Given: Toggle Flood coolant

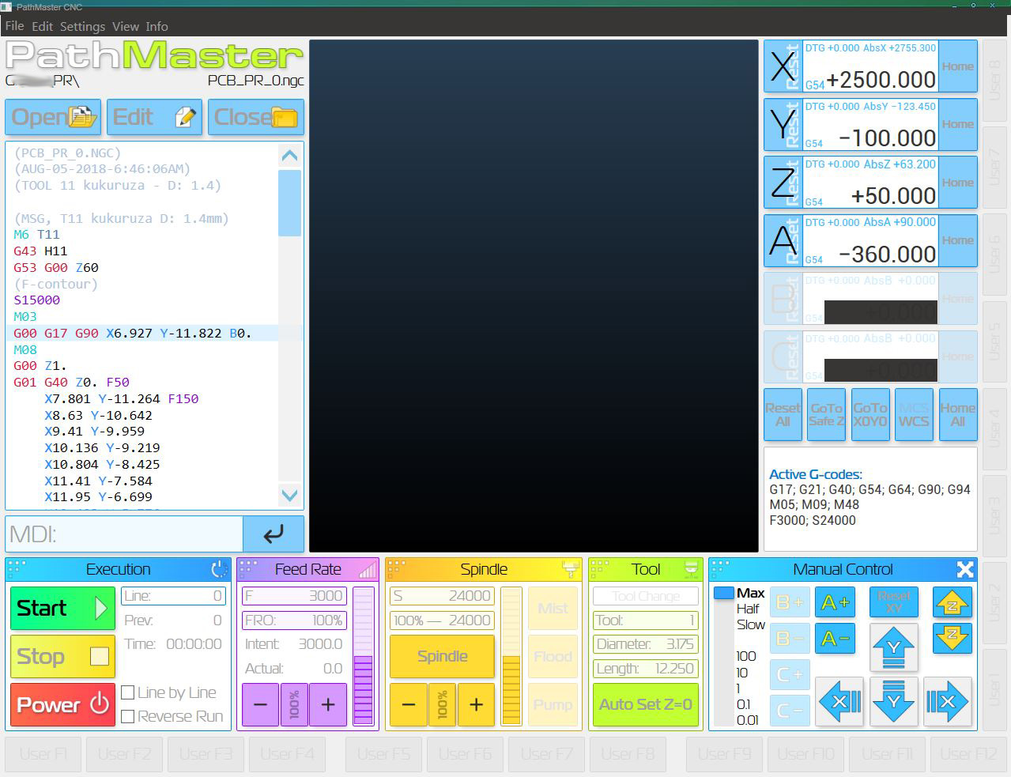Looking at the screenshot, I should click(x=553, y=656).
